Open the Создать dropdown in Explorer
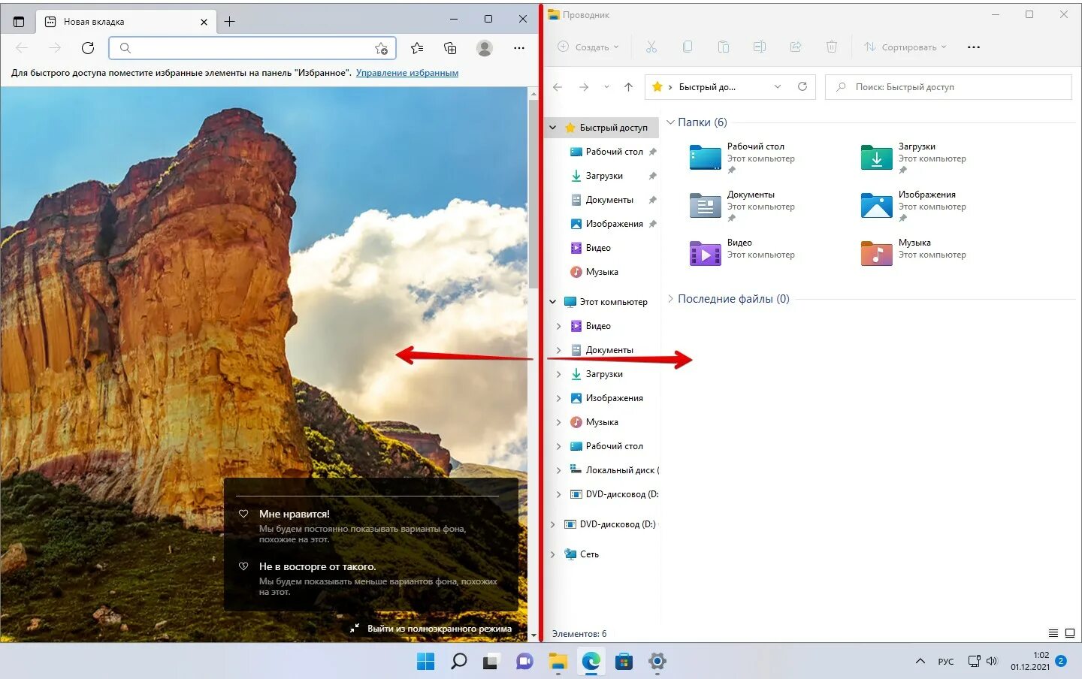 coord(588,47)
